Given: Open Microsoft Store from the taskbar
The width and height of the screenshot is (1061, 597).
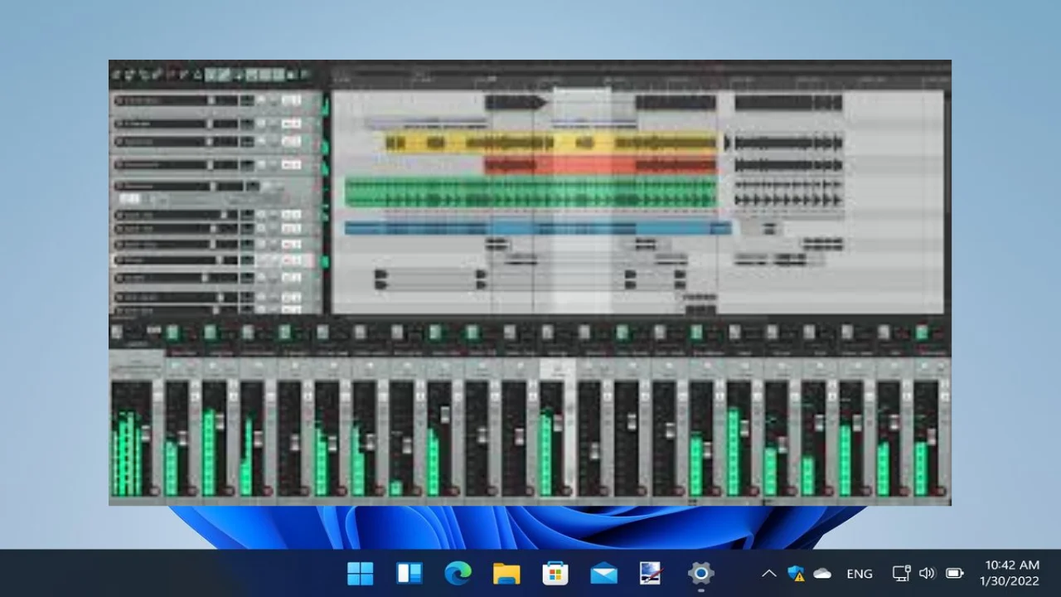Looking at the screenshot, I should [555, 573].
